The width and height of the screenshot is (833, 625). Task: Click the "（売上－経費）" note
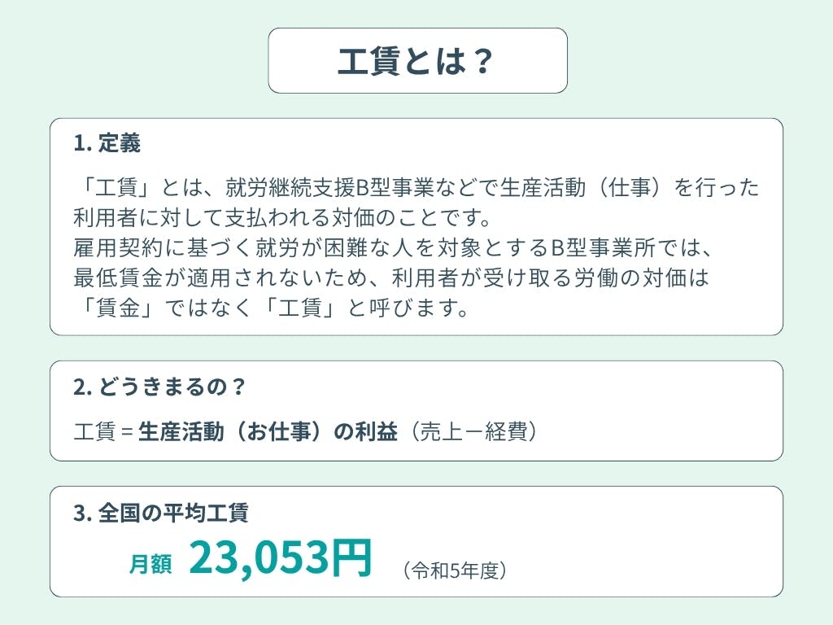(473, 431)
